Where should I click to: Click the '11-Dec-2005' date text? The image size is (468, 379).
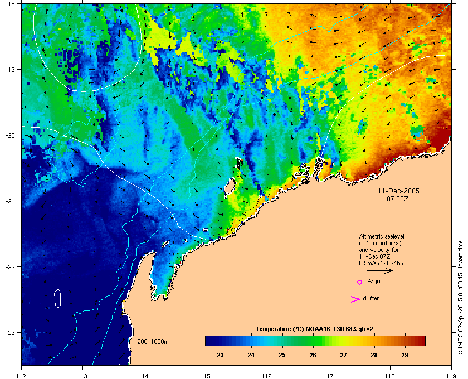(398, 191)
